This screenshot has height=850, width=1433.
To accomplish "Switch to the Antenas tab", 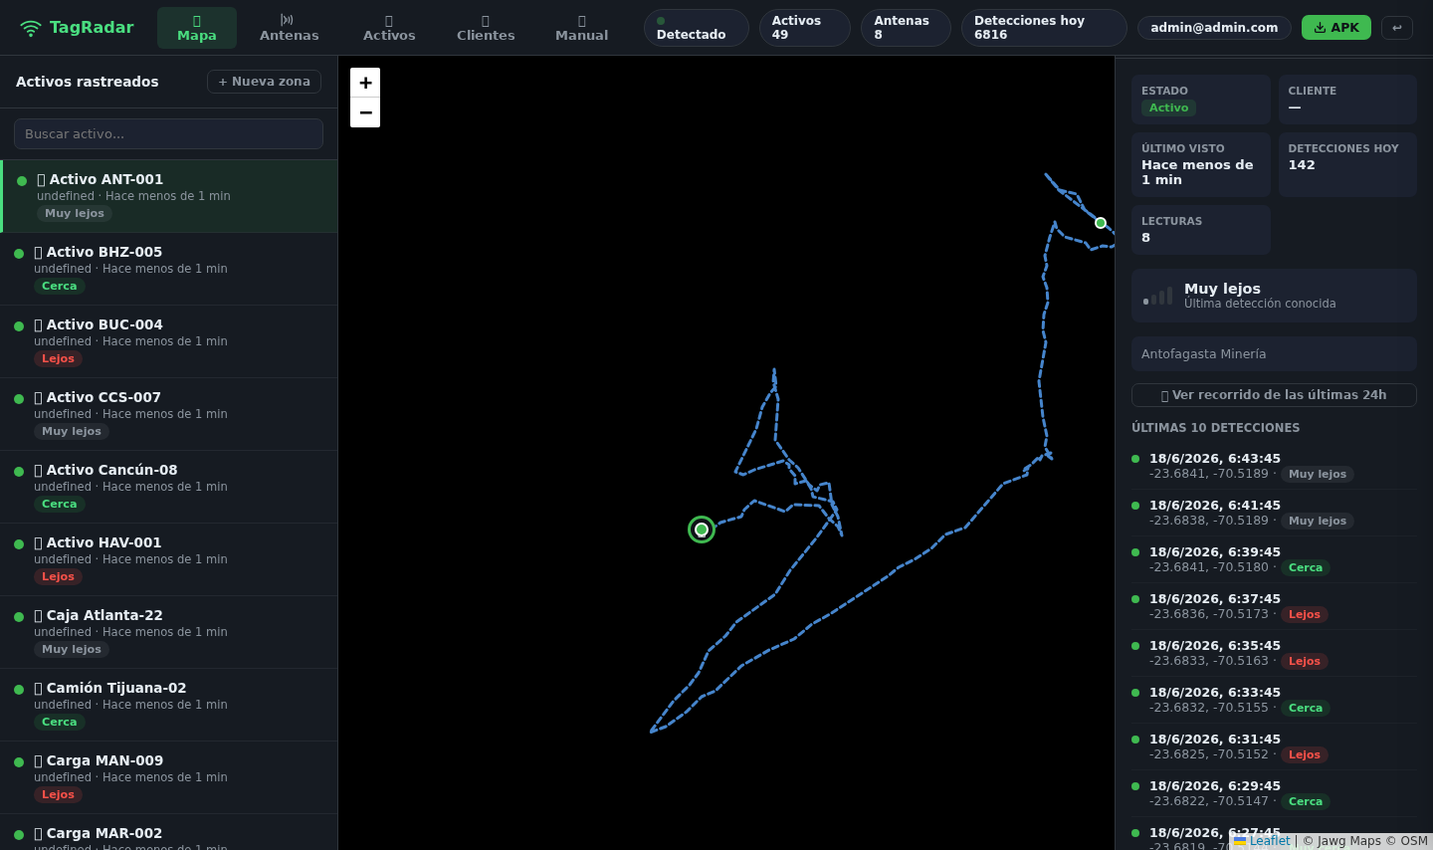I will [x=290, y=28].
